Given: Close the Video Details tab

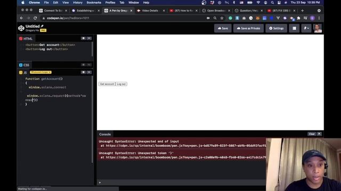Looking at the screenshot, I should tap(164, 11).
